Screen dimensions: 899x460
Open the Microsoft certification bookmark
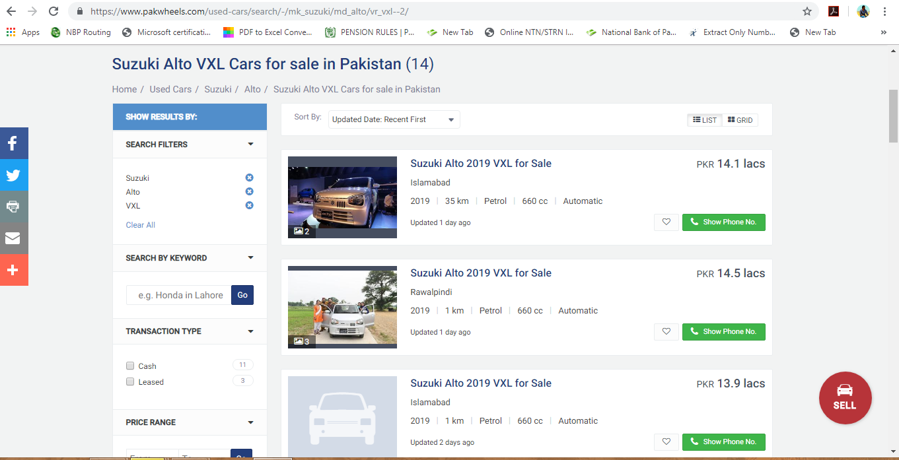(166, 32)
